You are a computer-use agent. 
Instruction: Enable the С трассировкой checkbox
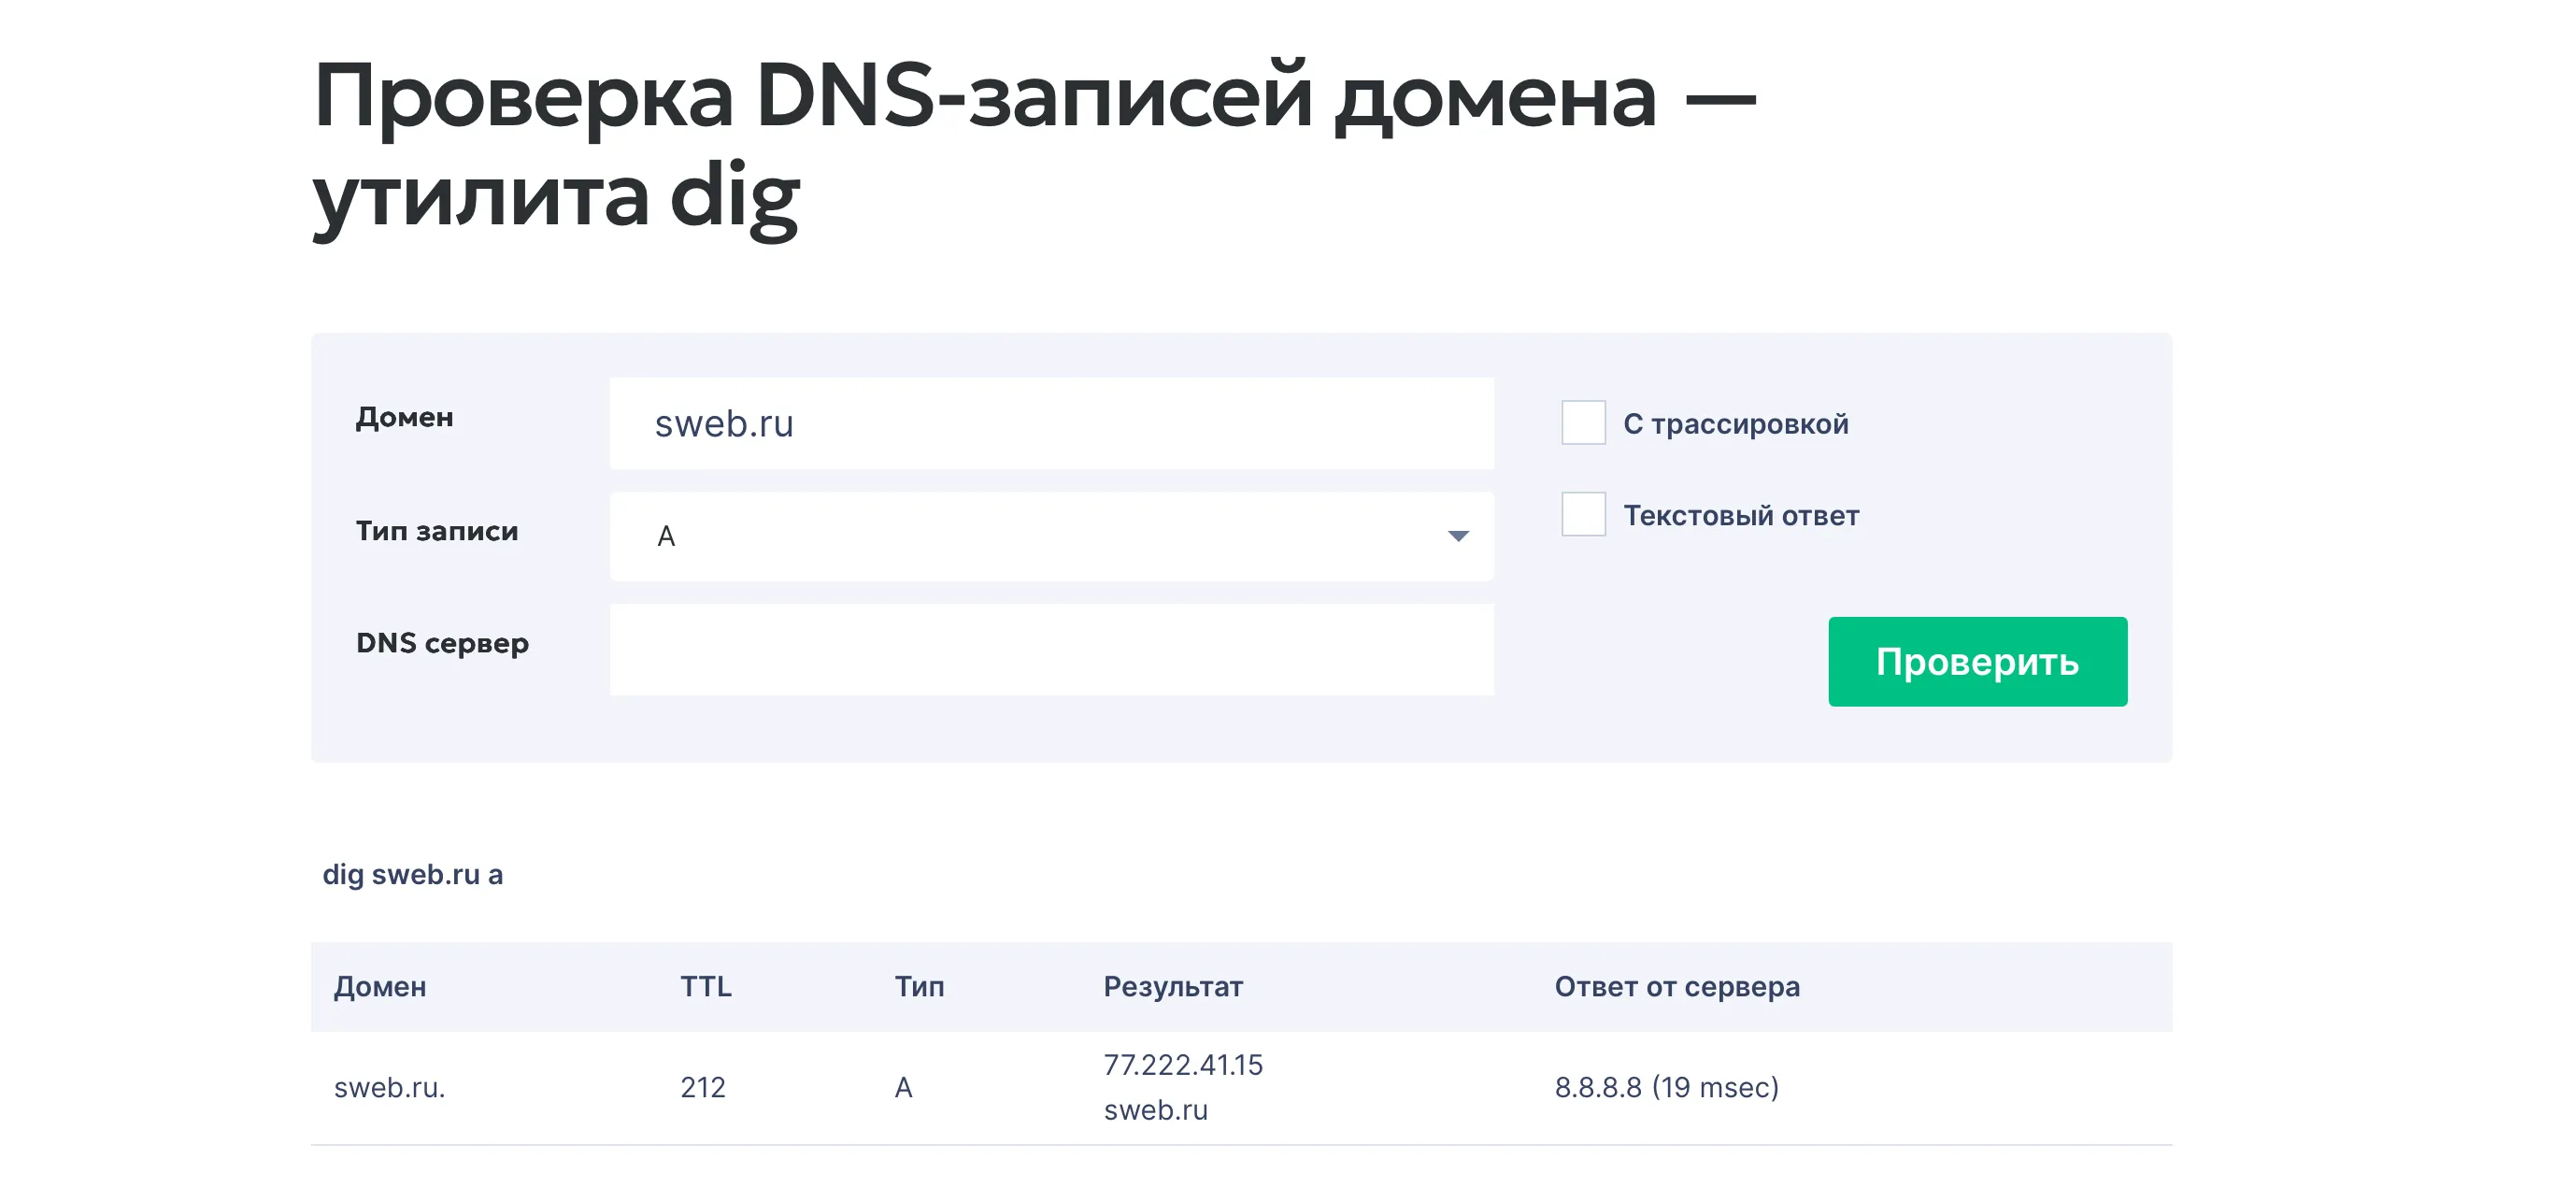pos(1583,422)
